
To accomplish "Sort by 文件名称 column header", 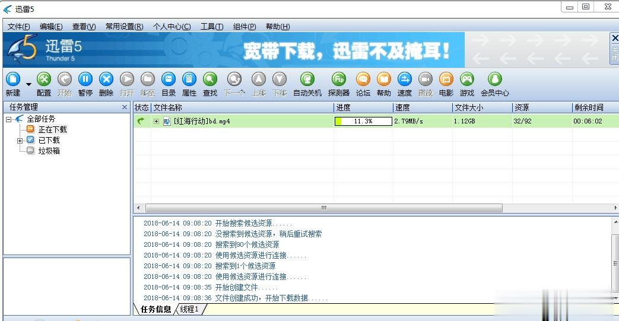I will [x=242, y=107].
